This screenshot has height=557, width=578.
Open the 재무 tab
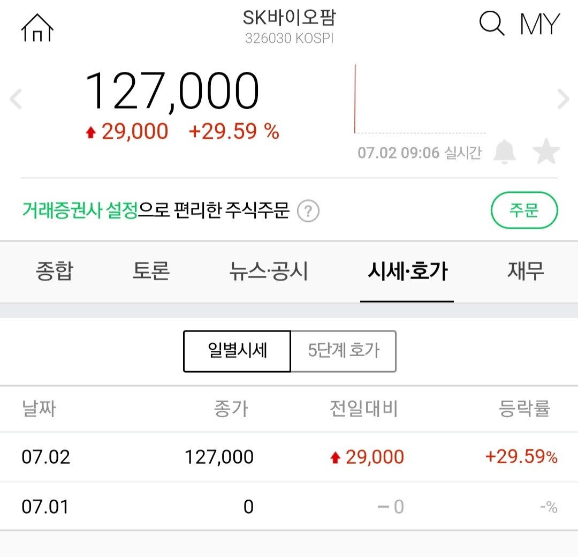(524, 272)
